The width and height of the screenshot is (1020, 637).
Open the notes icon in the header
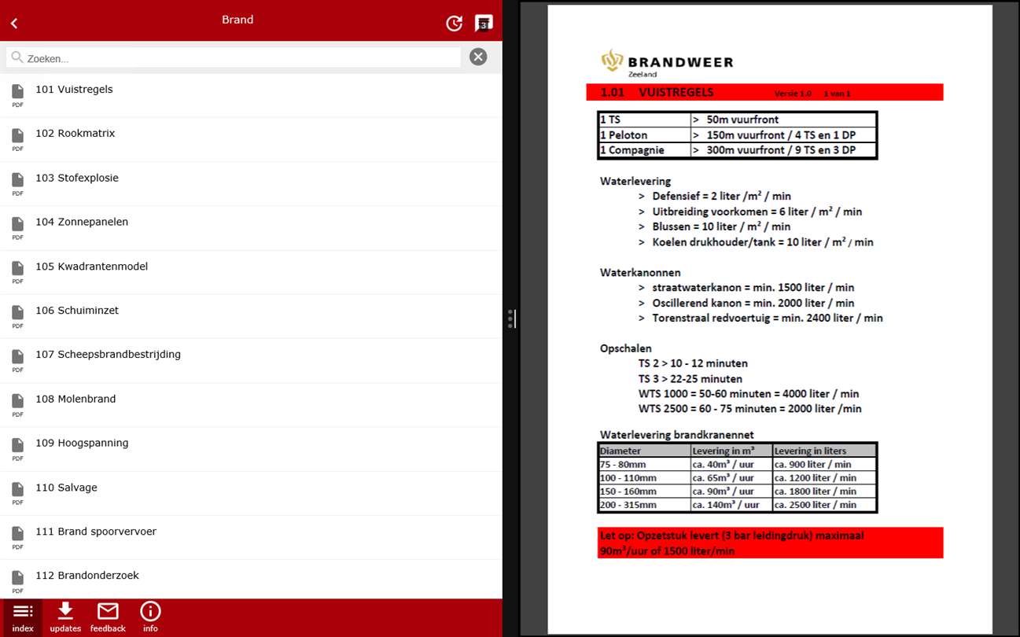[x=484, y=24]
